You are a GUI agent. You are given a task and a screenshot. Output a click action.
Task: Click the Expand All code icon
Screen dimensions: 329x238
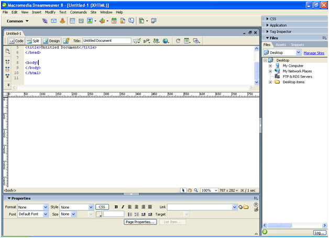(7, 76)
